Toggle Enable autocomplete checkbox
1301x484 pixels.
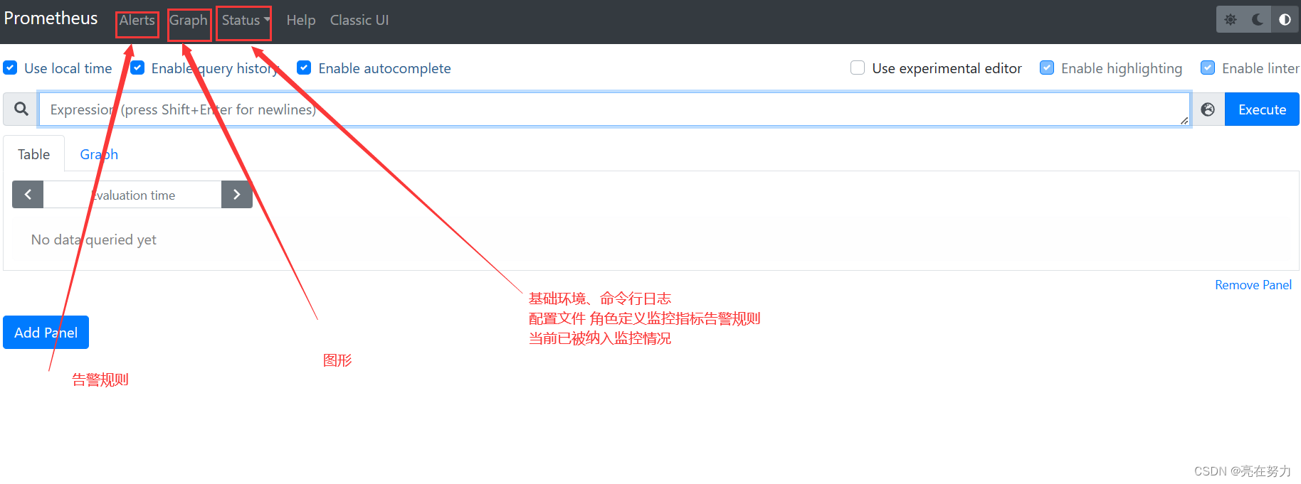point(304,68)
